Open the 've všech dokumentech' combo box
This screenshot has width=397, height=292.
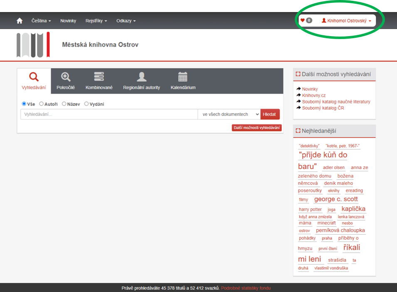pos(229,114)
